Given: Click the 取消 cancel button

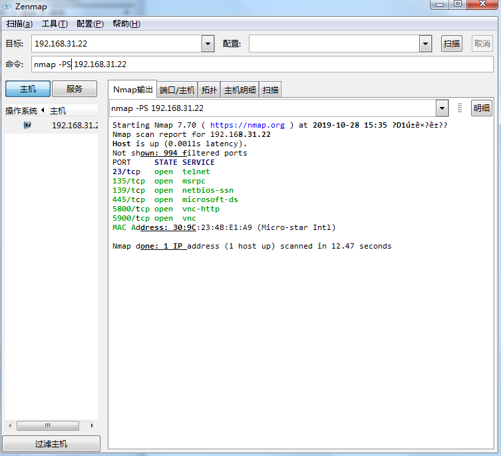Looking at the screenshot, I should tap(482, 43).
